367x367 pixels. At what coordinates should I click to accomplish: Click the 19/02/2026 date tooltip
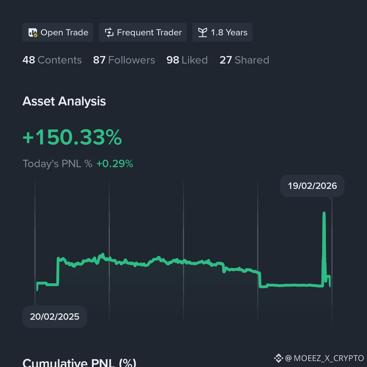(312, 186)
